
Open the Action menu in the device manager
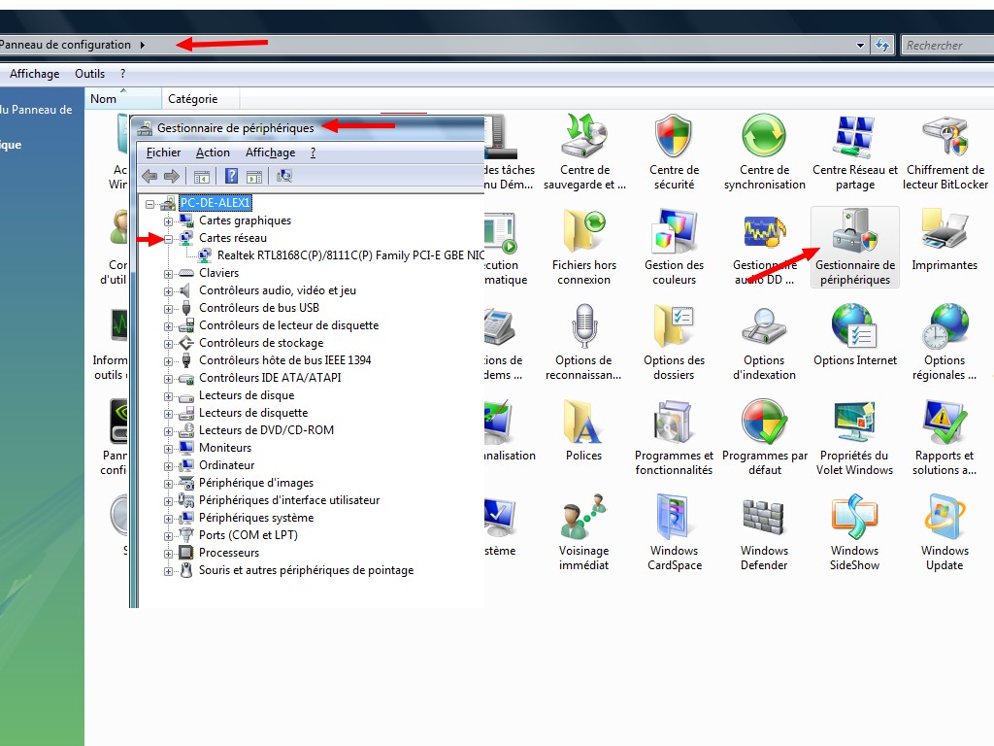coord(213,153)
